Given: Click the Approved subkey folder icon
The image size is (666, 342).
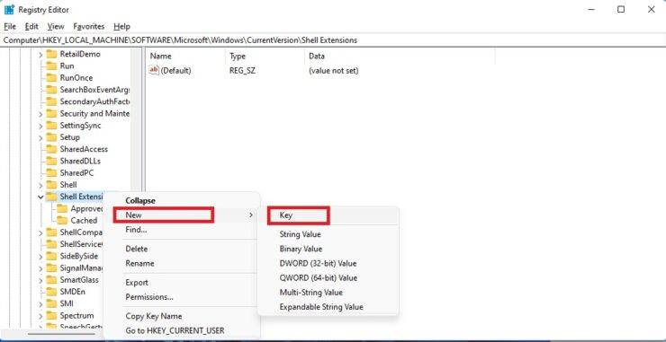Looking at the screenshot, I should point(62,208).
